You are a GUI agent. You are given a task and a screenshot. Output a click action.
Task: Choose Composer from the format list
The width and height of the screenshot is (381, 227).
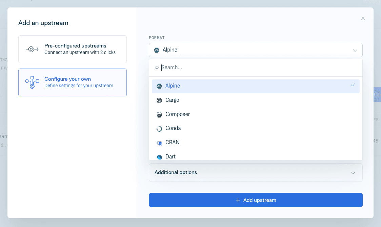(x=256, y=114)
